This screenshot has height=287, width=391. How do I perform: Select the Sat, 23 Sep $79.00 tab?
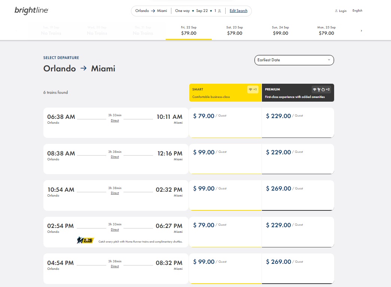click(235, 30)
